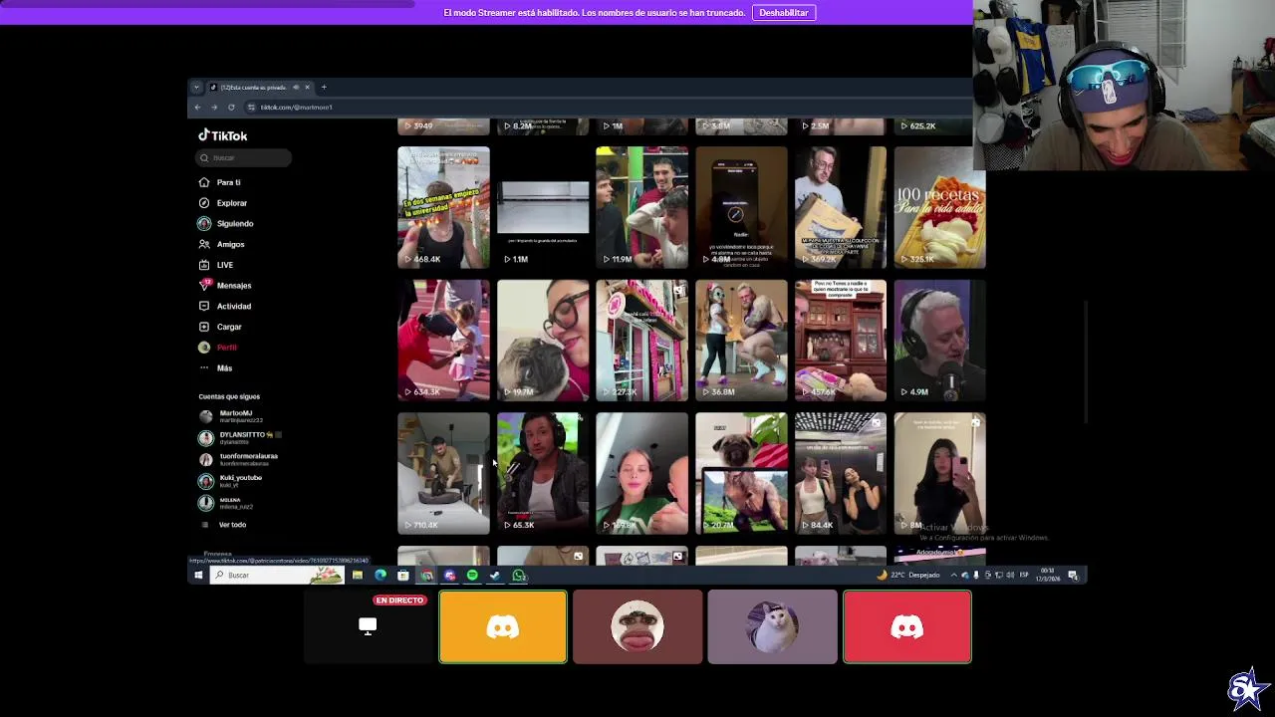Play the 11.9M views video
The image size is (1275, 717).
point(641,207)
